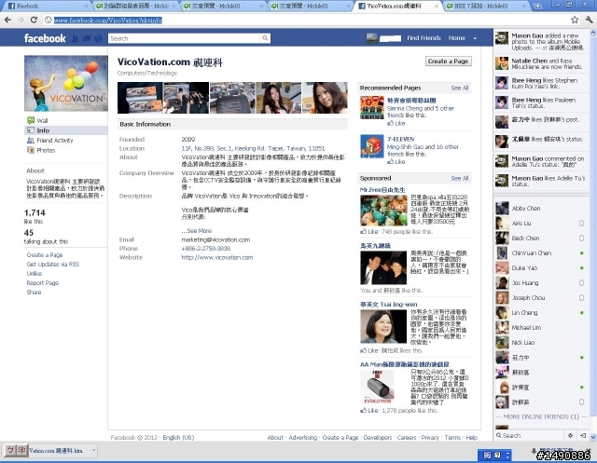The width and height of the screenshot is (597, 463).
Task: Like the AA Man sponsored ad
Action: click(369, 411)
